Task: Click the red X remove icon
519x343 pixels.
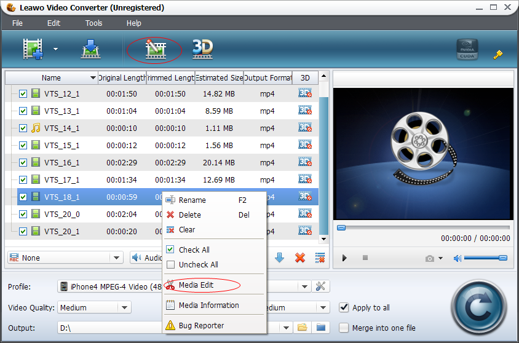Action: point(300,258)
